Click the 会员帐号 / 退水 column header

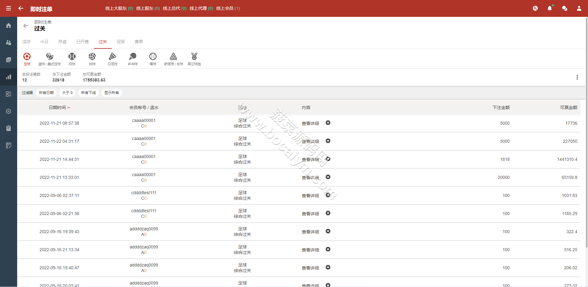(x=144, y=108)
